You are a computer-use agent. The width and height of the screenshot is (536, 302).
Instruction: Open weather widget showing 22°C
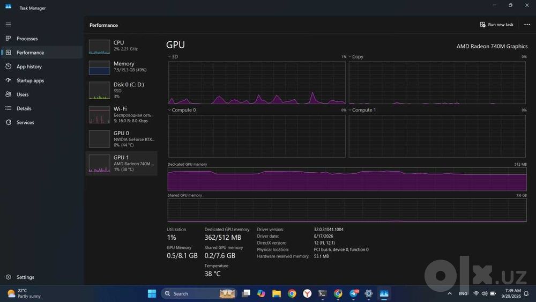(x=24, y=293)
